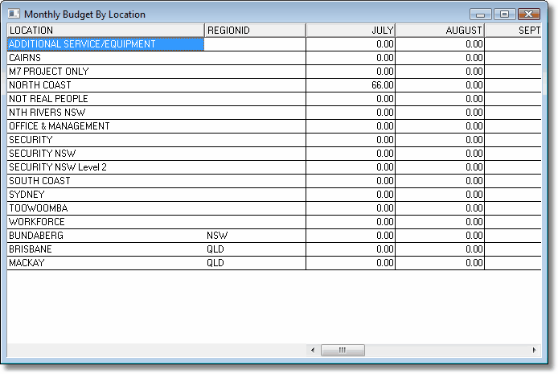
Task: Click the REGIONID column header
Action: point(255,31)
